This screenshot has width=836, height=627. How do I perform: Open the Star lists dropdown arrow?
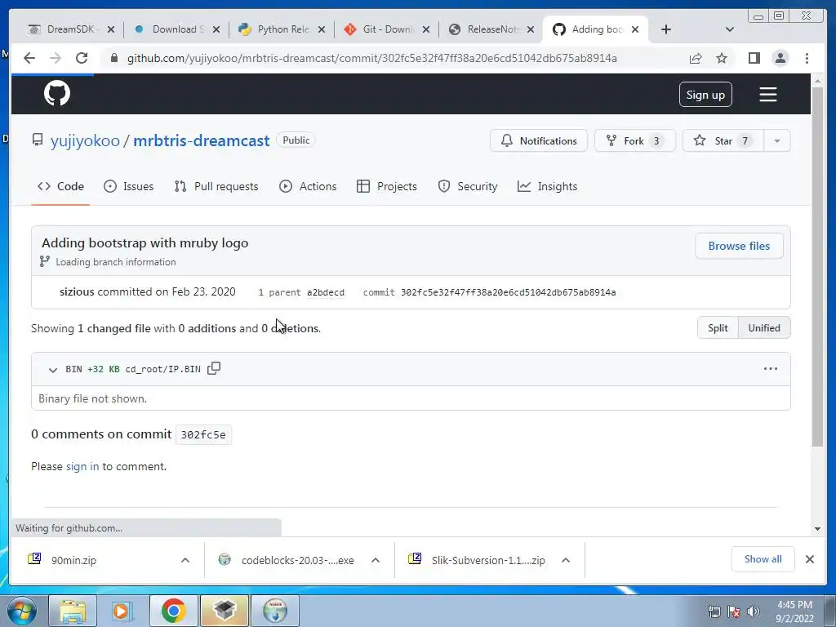(x=777, y=140)
